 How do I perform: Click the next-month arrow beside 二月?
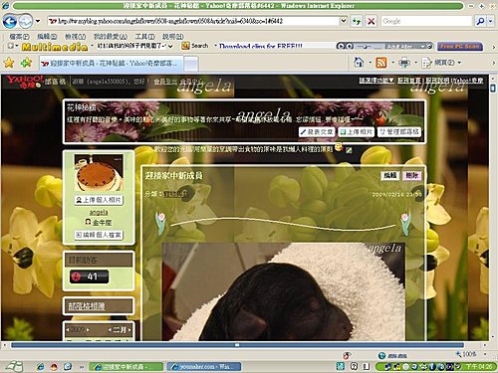129,329
